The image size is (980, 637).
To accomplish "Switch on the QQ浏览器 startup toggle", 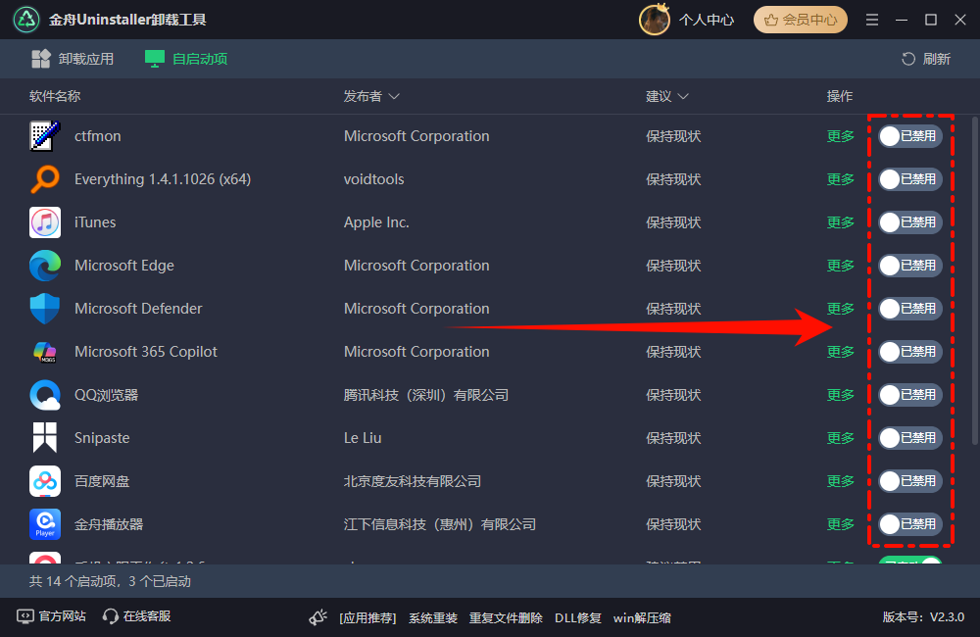I will [x=908, y=395].
